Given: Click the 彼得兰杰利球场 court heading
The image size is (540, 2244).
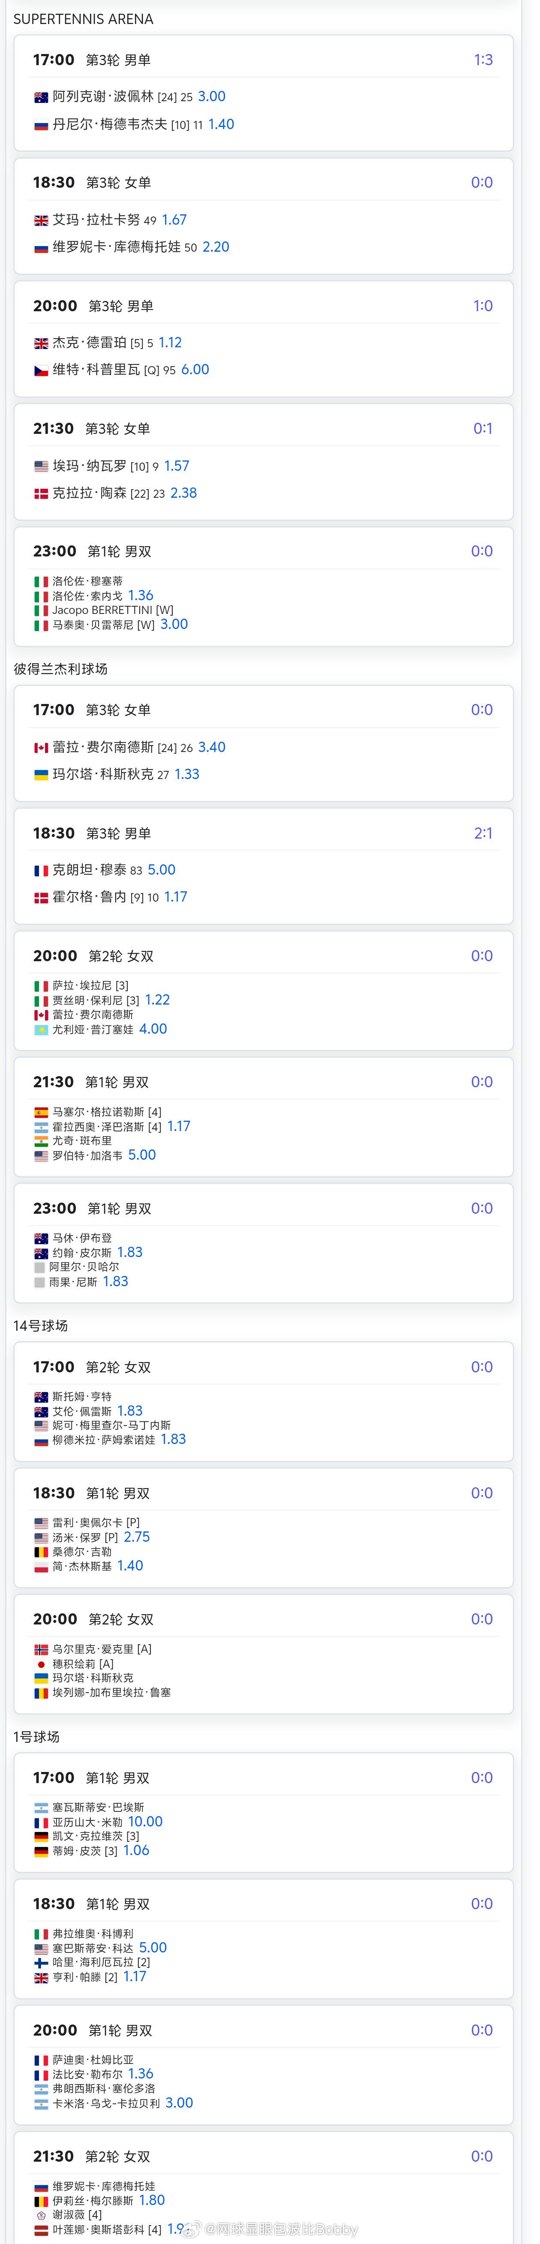Looking at the screenshot, I should (61, 669).
